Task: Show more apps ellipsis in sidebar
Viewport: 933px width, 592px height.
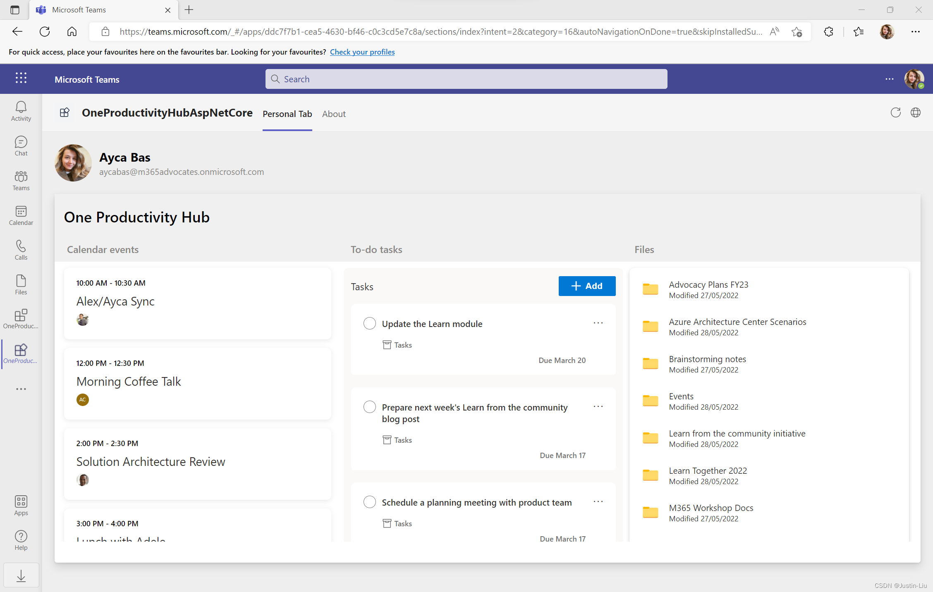Action: click(x=21, y=389)
